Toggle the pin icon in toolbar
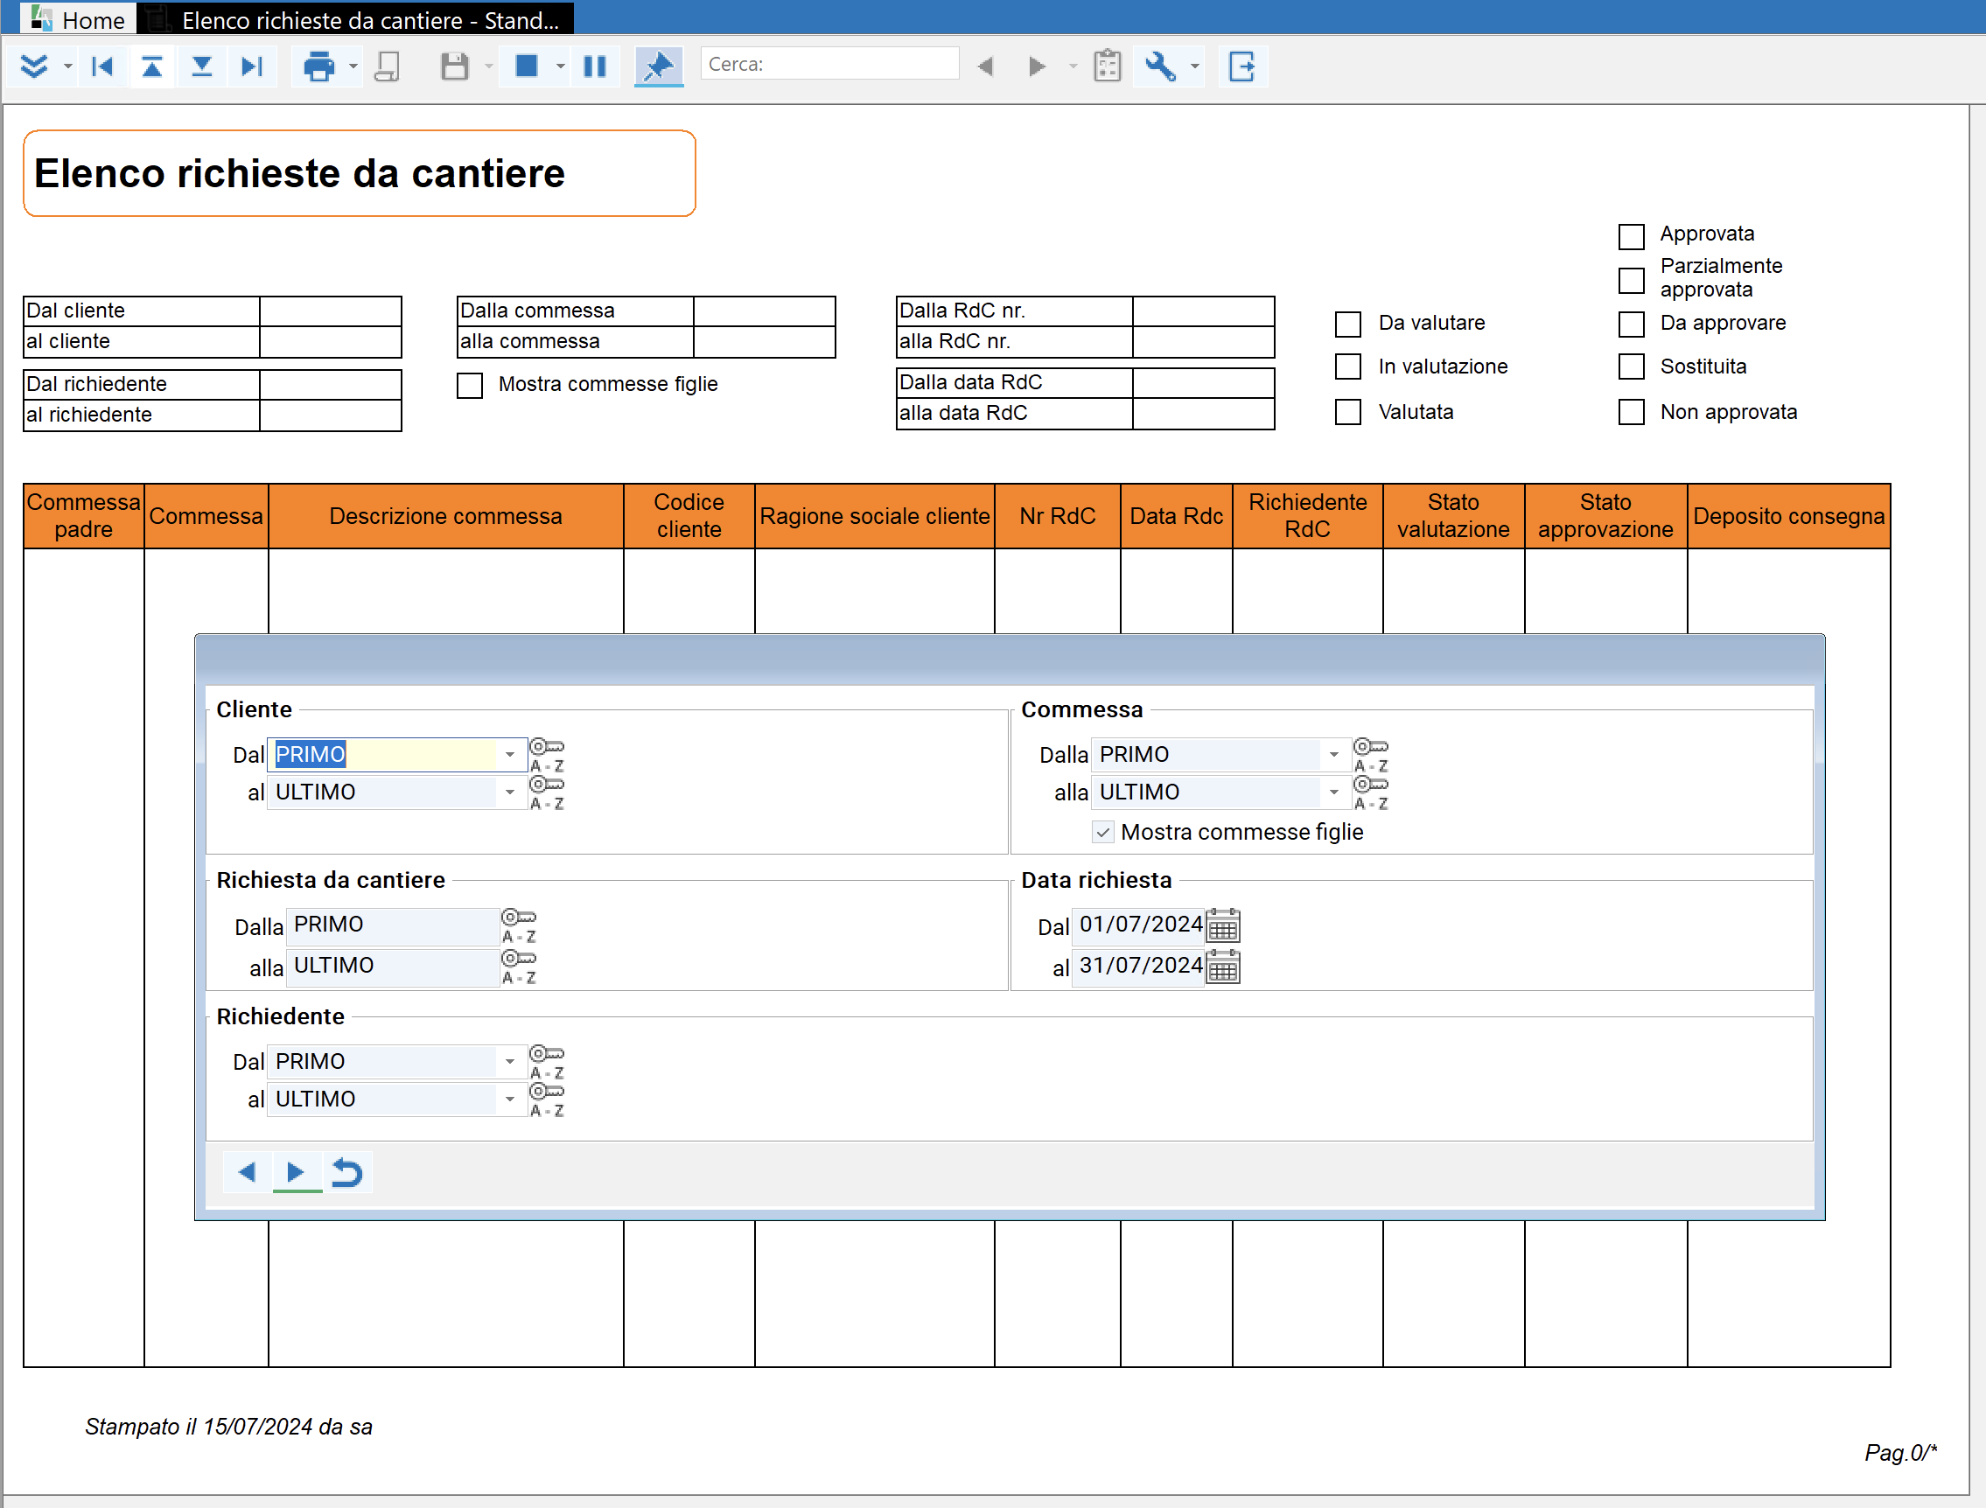The height and width of the screenshot is (1508, 1986). [x=659, y=66]
